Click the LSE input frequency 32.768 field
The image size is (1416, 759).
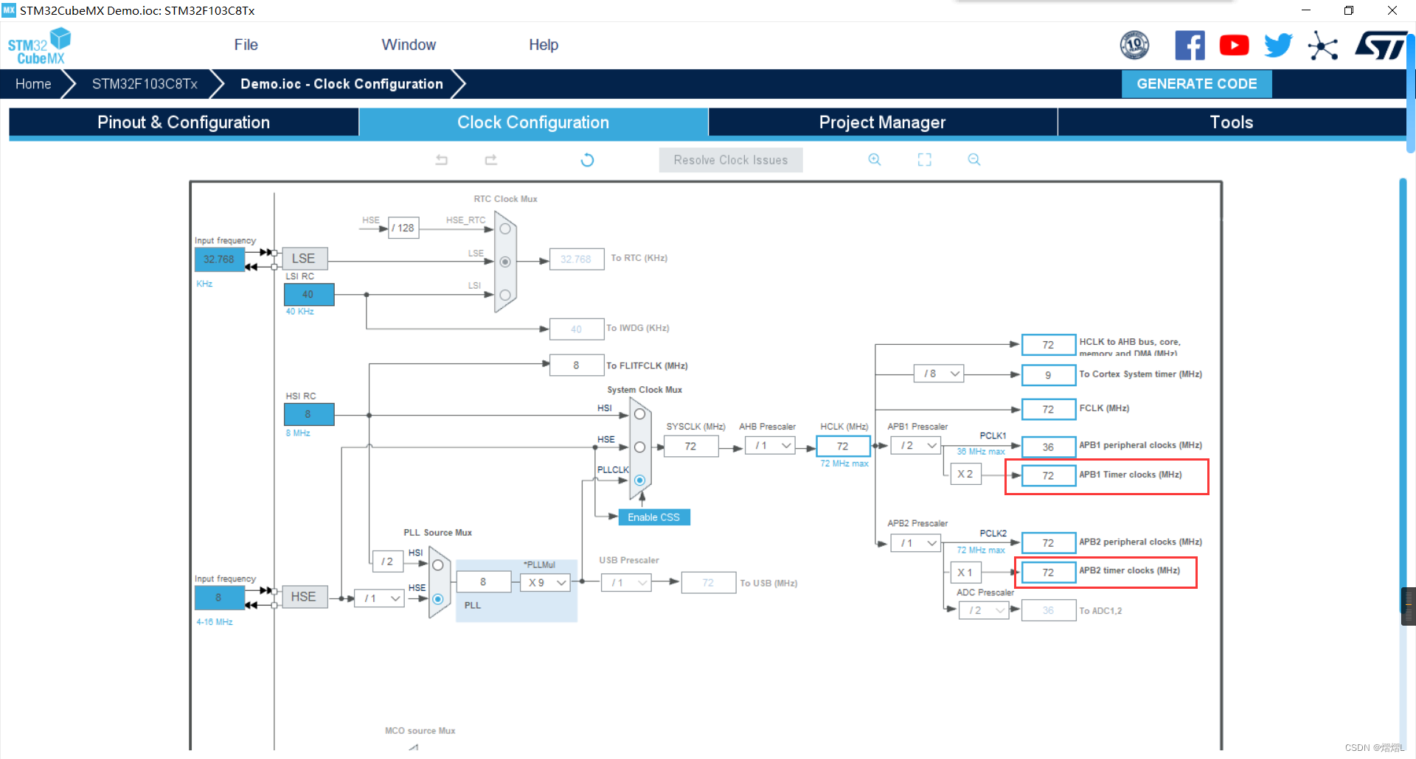coord(219,259)
